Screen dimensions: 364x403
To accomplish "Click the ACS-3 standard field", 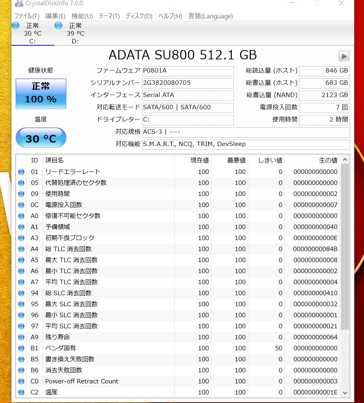I will 246,132.
